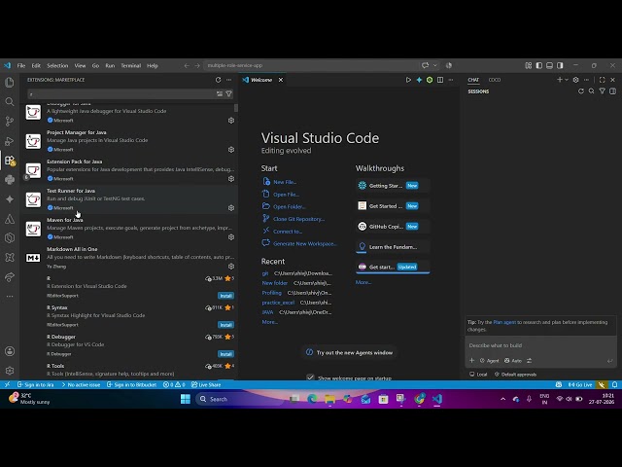Toggle the panel layout button

pos(549,65)
